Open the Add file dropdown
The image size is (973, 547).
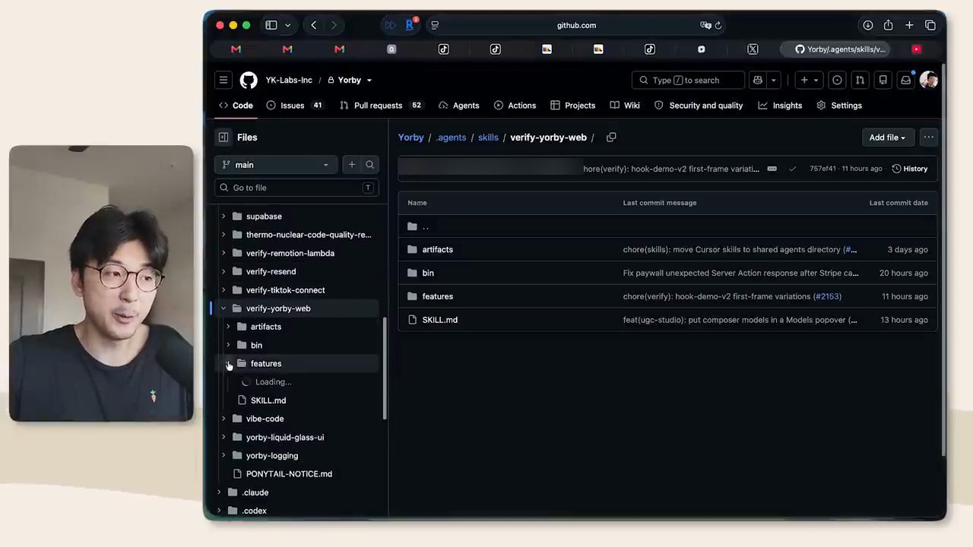tap(887, 138)
